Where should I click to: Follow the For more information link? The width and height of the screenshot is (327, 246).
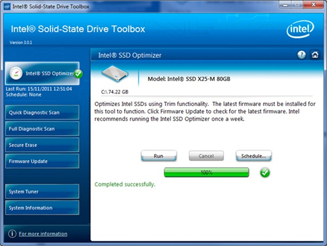click(x=43, y=234)
